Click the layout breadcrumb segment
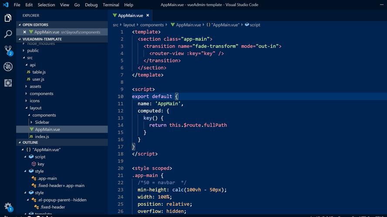The image size is (387, 217). point(129,25)
